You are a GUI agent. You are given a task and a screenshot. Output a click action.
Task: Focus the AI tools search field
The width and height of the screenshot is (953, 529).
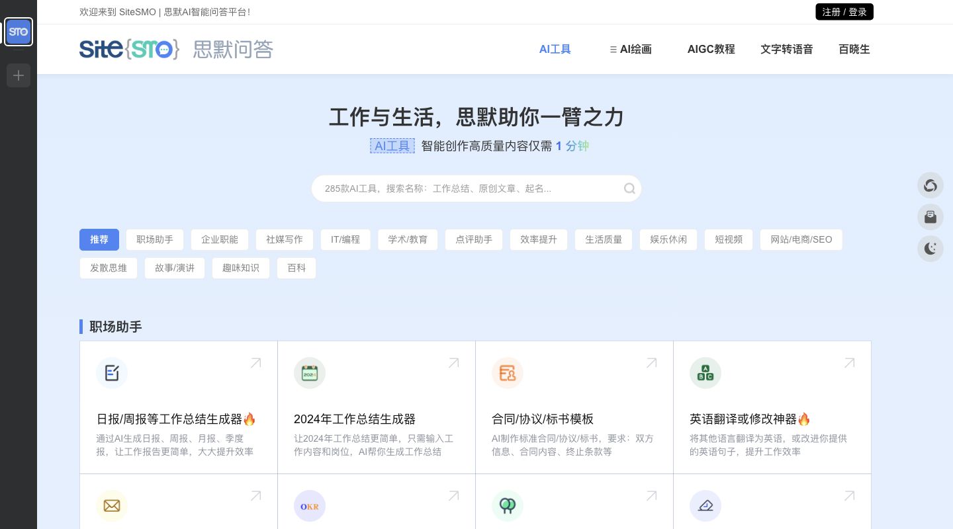point(476,188)
